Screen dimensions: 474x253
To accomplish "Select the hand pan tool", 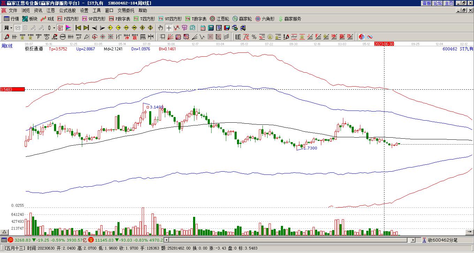I will [160, 28].
